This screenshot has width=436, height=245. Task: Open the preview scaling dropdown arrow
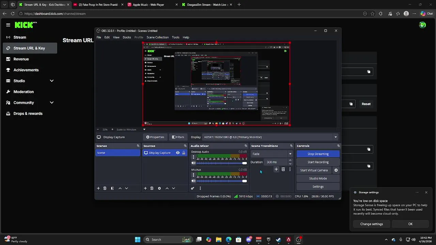[144, 129]
